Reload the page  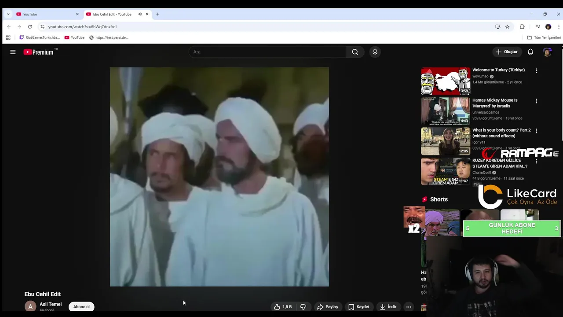(30, 26)
